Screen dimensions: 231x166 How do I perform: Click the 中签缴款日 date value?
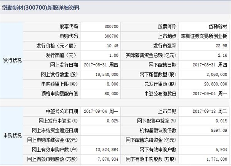click(210, 92)
